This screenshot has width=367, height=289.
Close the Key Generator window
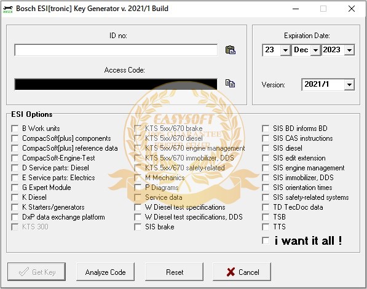click(351, 9)
